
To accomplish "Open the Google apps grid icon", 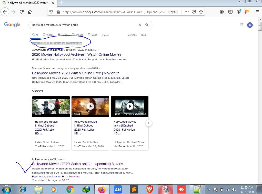I will [x=241, y=25].
